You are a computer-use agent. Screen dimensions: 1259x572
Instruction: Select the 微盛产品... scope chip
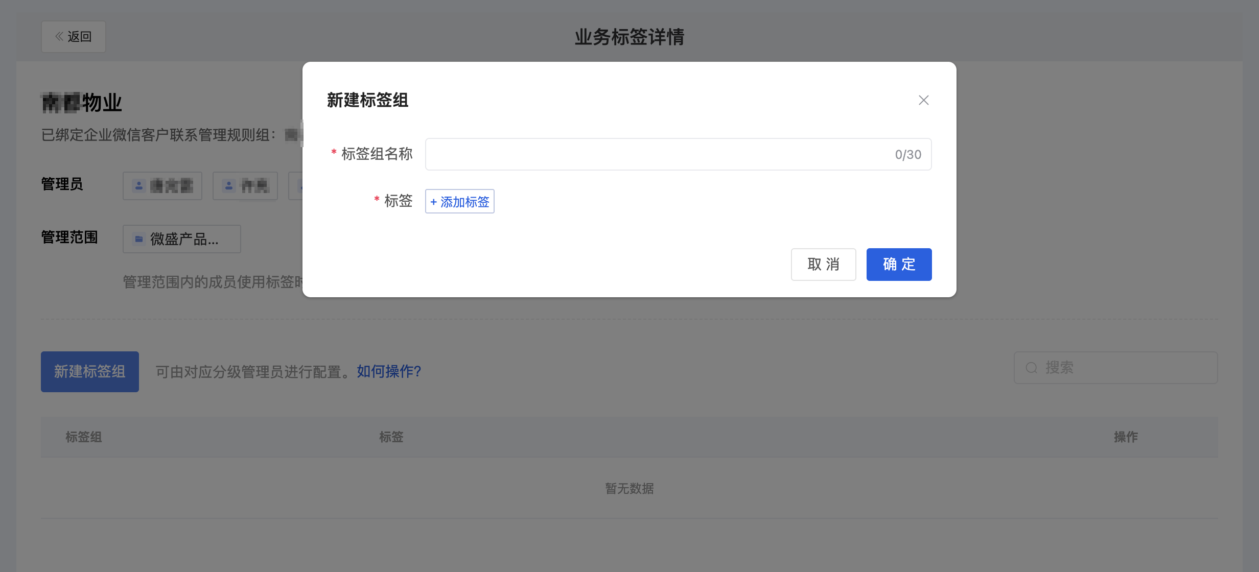tap(182, 239)
